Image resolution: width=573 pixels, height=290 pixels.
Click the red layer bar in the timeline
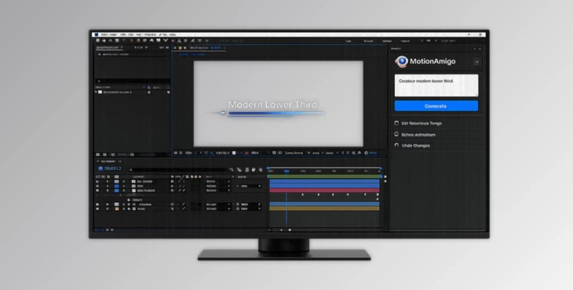click(324, 190)
